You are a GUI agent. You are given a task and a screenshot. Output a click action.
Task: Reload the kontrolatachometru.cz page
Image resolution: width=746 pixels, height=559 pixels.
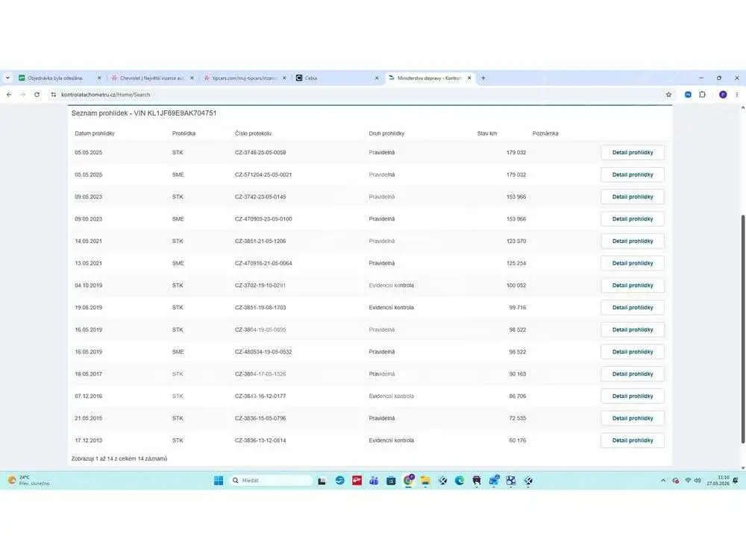point(37,95)
